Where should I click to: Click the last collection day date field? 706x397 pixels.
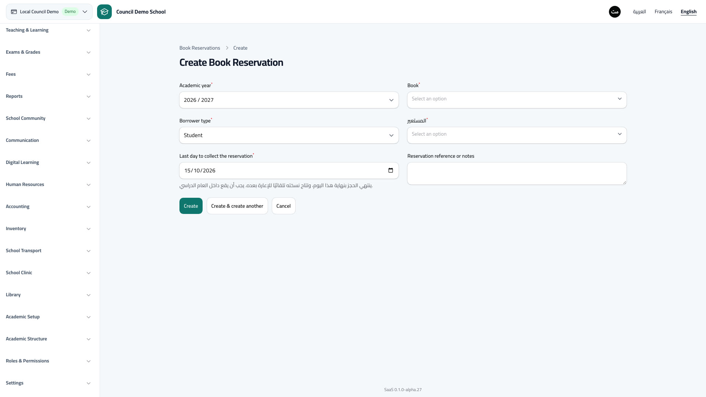click(289, 171)
